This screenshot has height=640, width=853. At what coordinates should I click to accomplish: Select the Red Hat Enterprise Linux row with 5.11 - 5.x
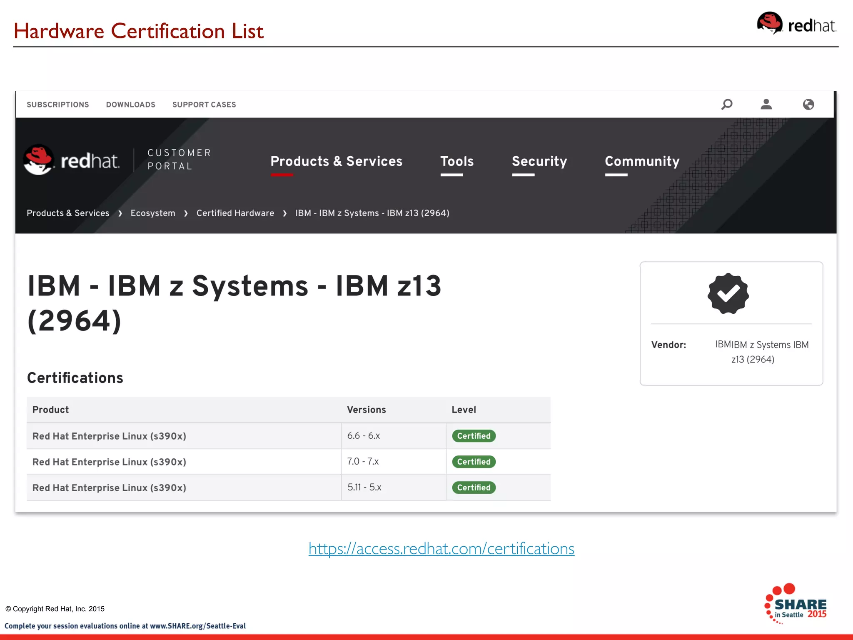pyautogui.click(x=289, y=487)
